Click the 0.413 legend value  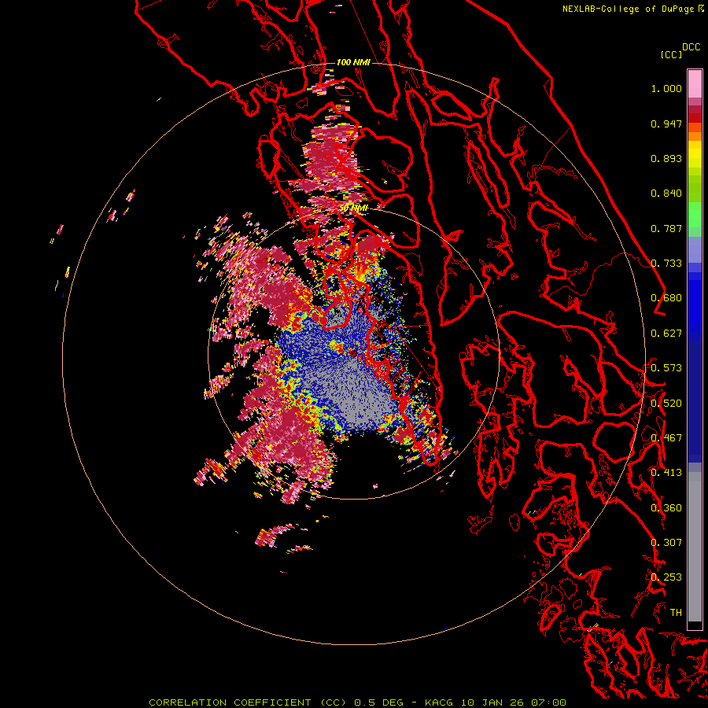coord(666,473)
